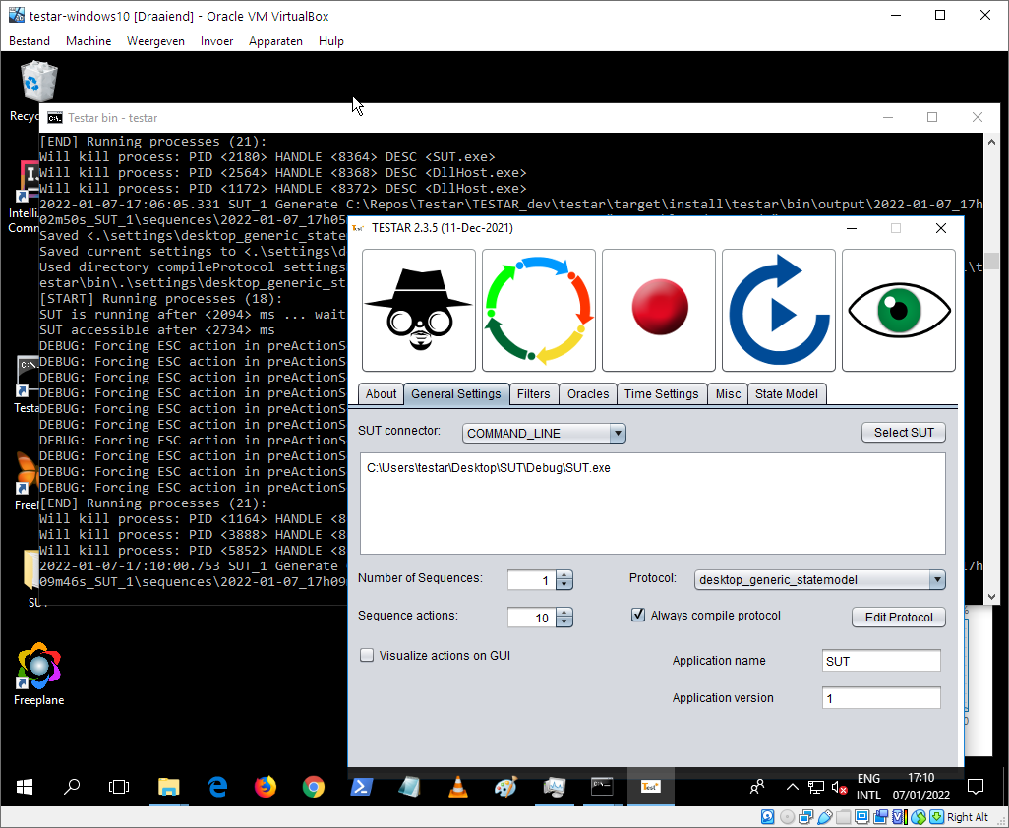Image resolution: width=1009 pixels, height=828 pixels.
Task: Open the Filters tab
Action: coord(533,393)
